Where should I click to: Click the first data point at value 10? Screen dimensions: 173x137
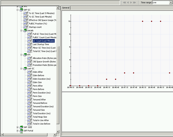coord(142,21)
